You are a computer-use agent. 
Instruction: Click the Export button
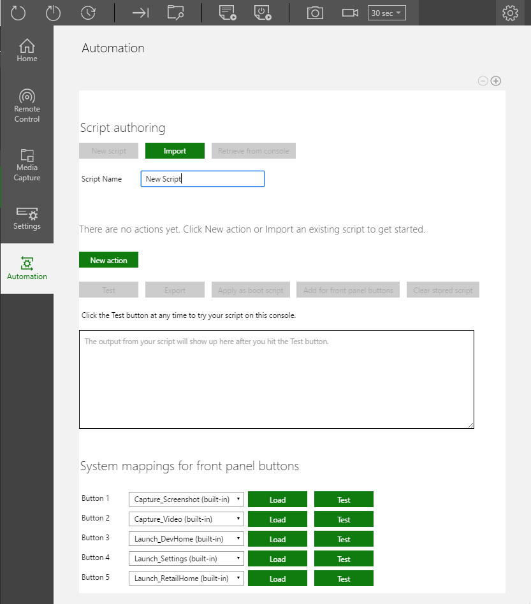click(175, 290)
